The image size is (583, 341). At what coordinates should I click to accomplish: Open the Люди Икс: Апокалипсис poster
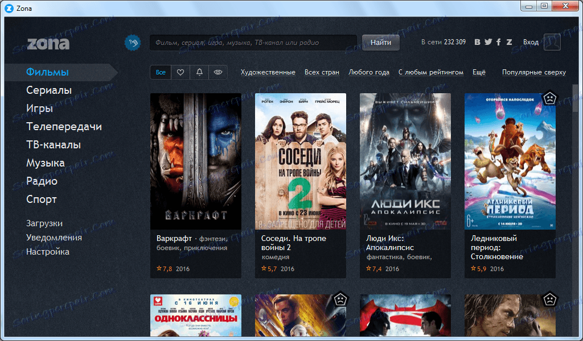pyautogui.click(x=405, y=161)
